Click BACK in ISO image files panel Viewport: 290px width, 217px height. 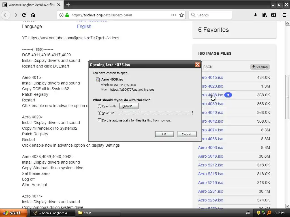pyautogui.click(x=208, y=67)
